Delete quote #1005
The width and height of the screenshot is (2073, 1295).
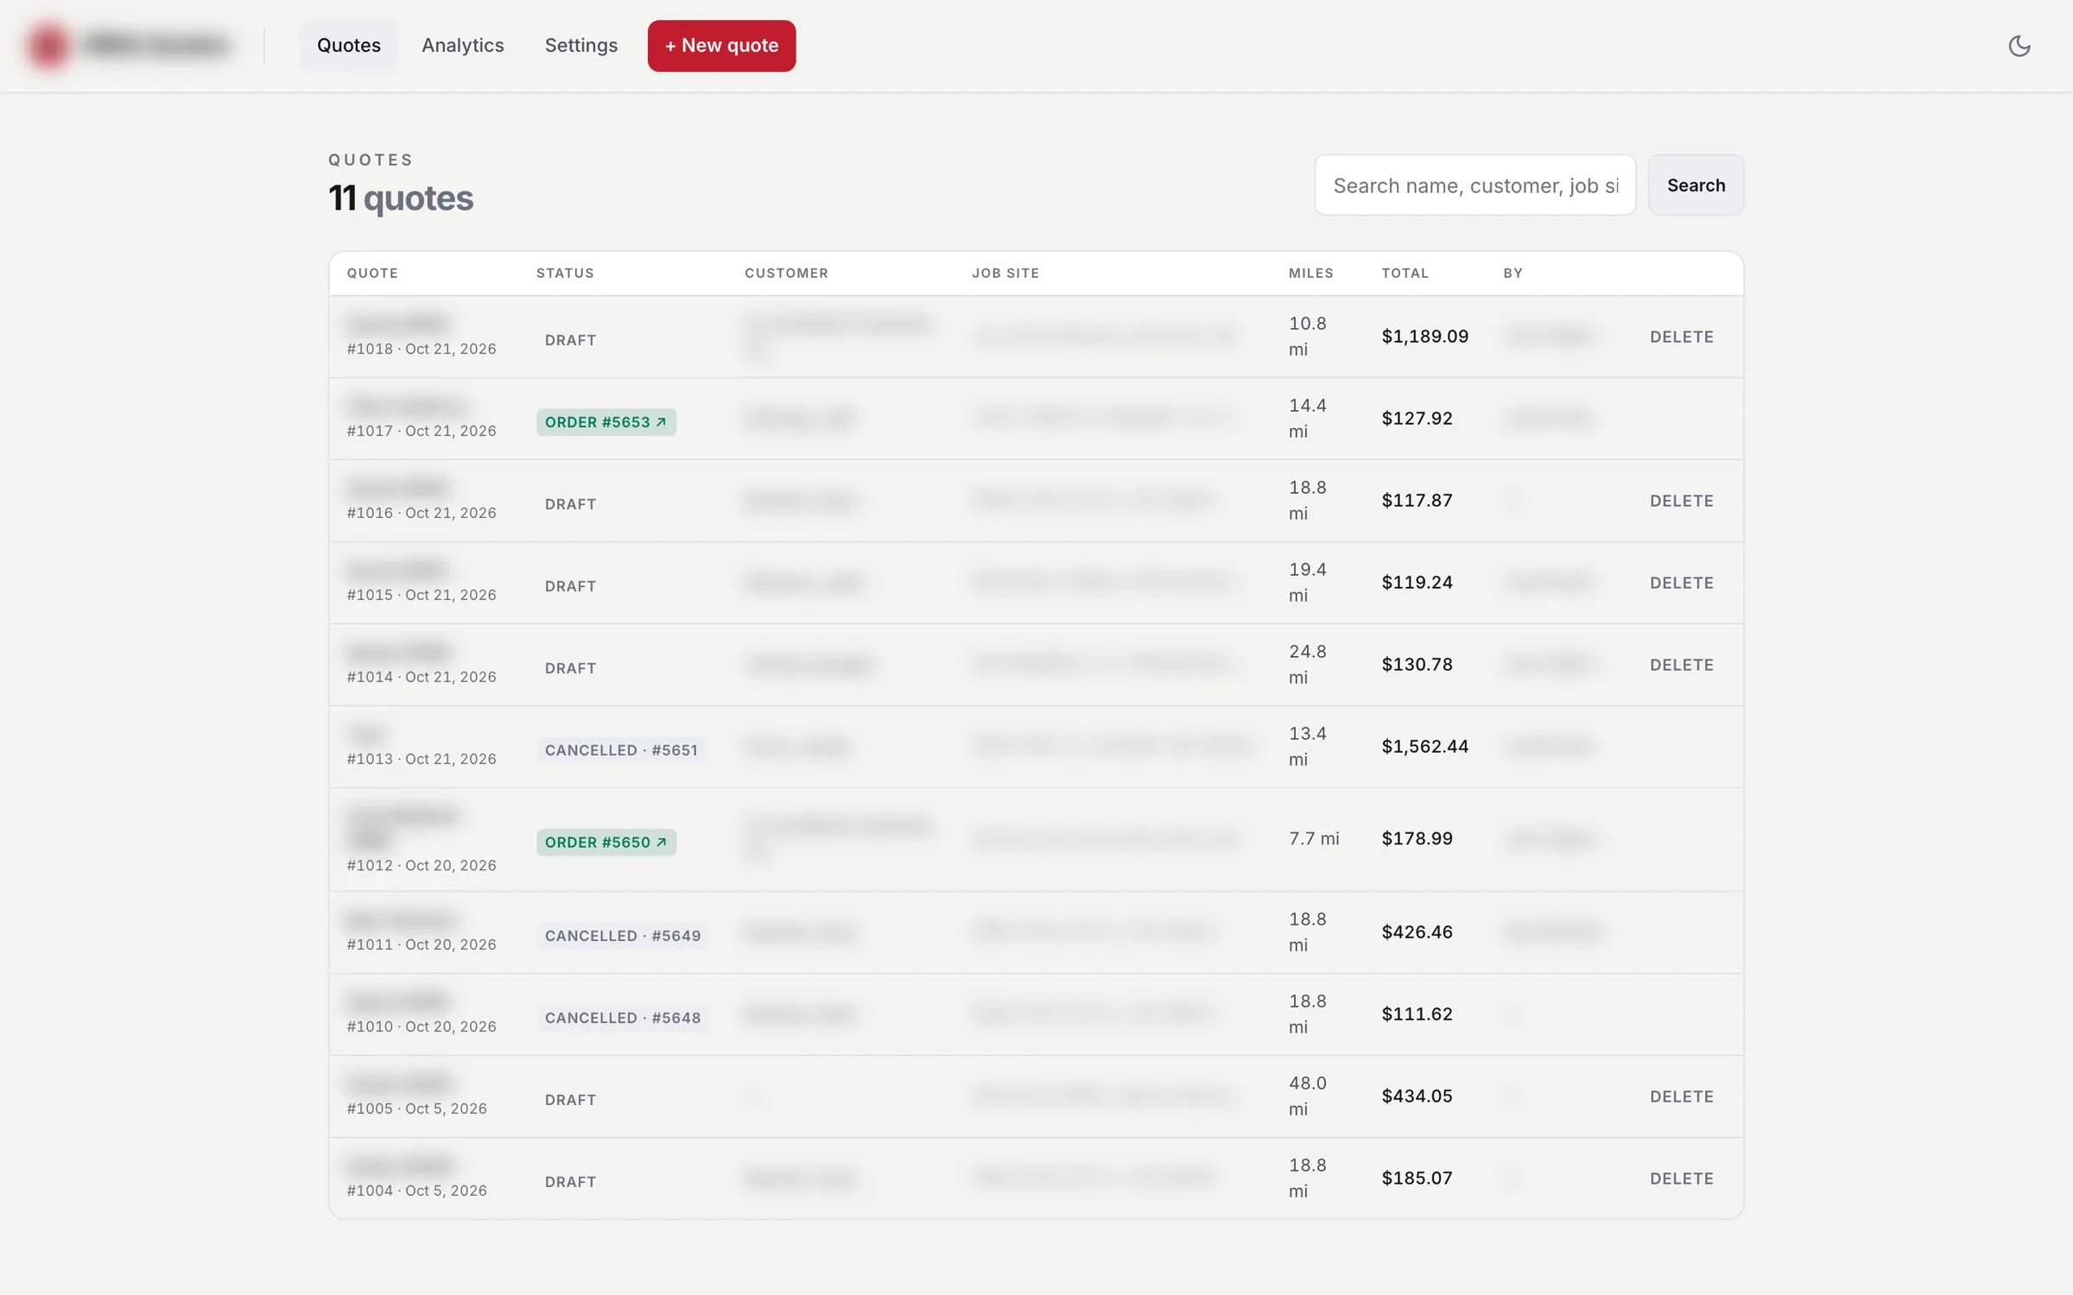[x=1681, y=1096]
